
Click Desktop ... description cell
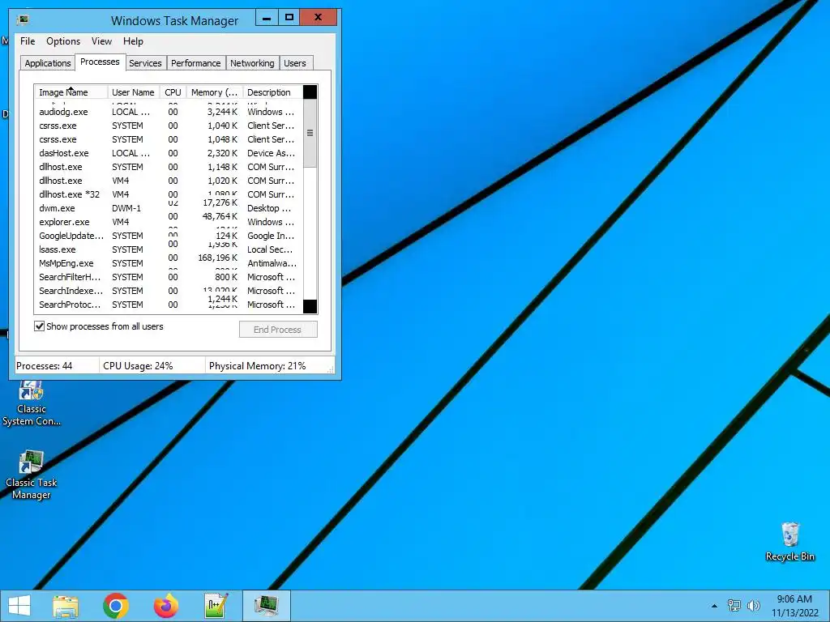(269, 208)
